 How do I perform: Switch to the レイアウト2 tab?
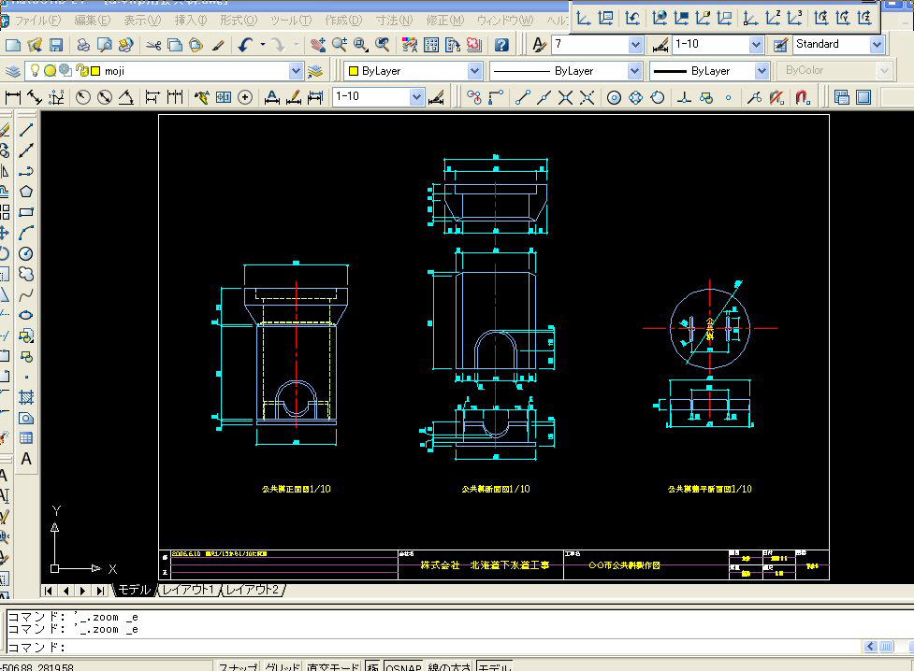(x=253, y=590)
